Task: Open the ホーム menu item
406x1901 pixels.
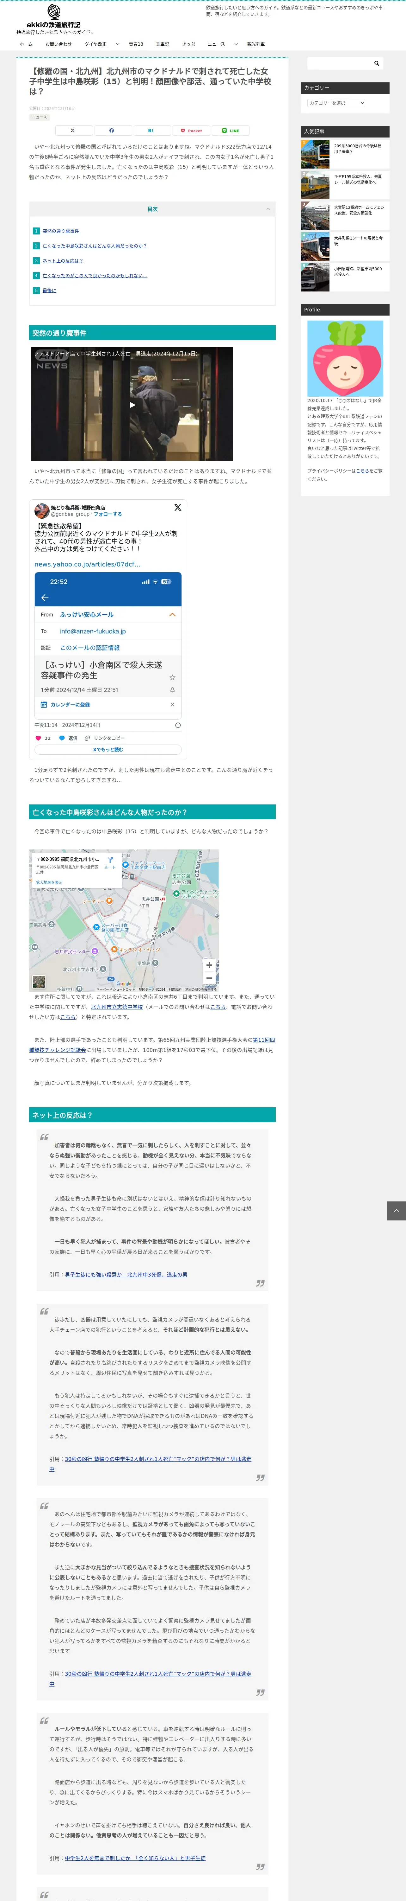Action: [x=26, y=44]
